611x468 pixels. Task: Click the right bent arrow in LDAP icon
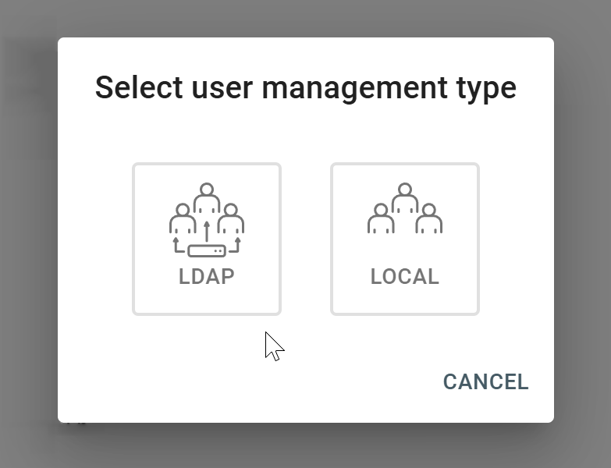(x=236, y=246)
